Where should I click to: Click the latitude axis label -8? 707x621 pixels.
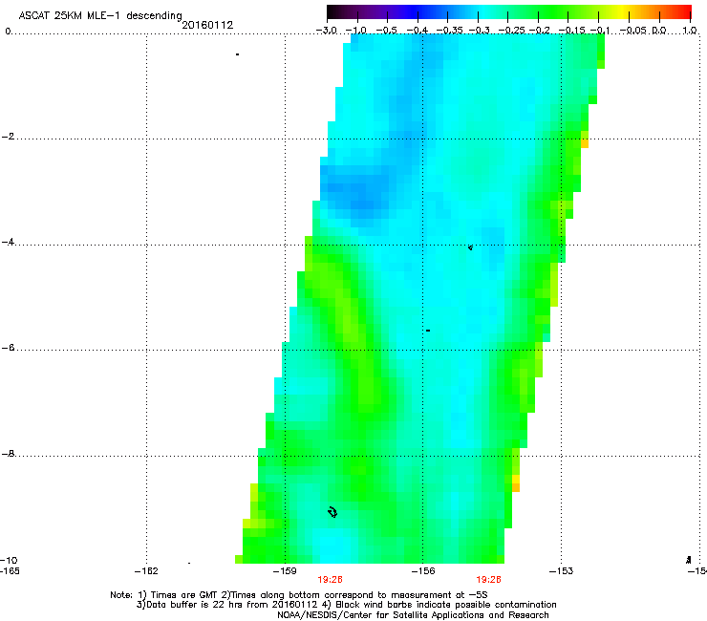8,453
